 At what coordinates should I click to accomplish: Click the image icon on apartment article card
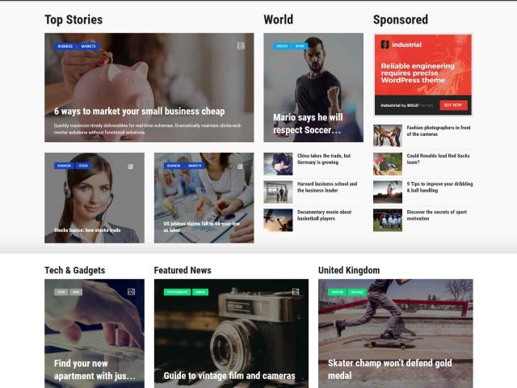coord(131,292)
